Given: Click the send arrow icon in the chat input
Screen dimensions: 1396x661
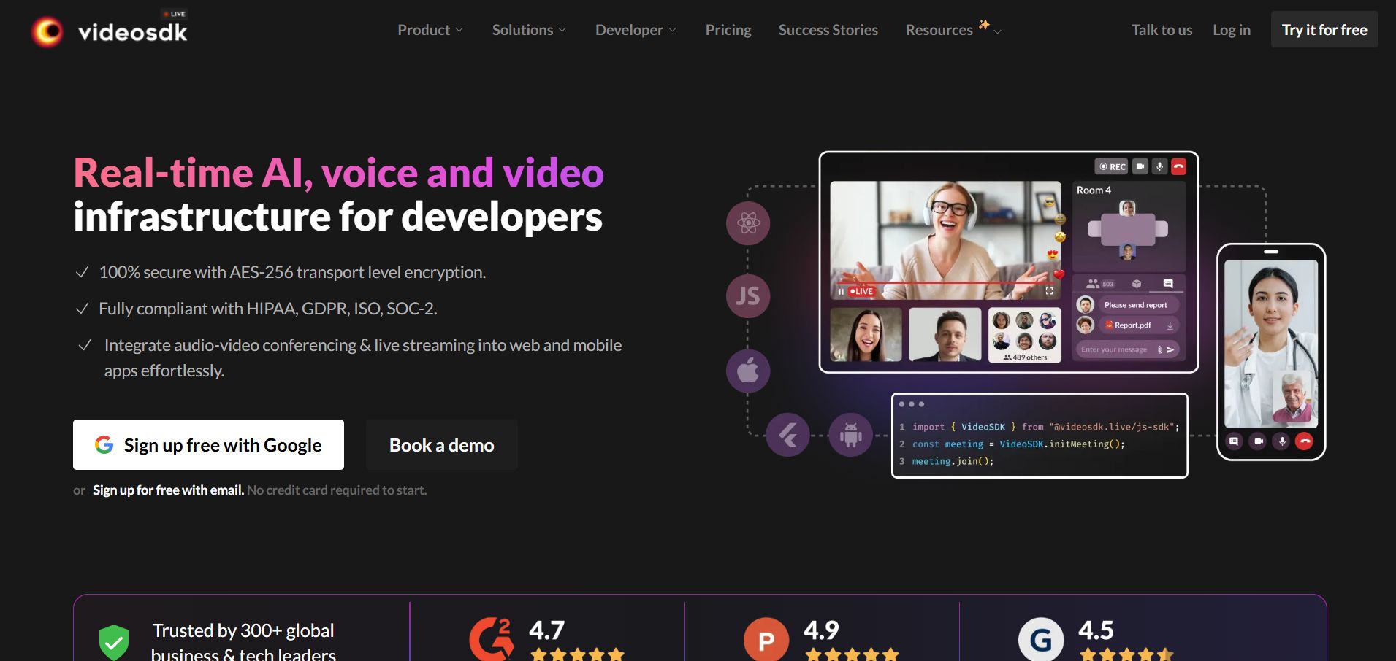Looking at the screenshot, I should 1170,349.
